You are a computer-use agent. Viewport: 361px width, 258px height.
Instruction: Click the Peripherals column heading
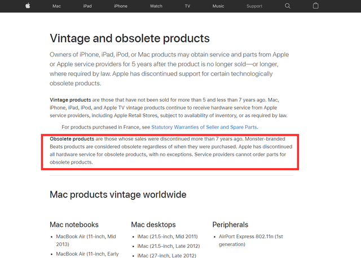tap(230, 225)
